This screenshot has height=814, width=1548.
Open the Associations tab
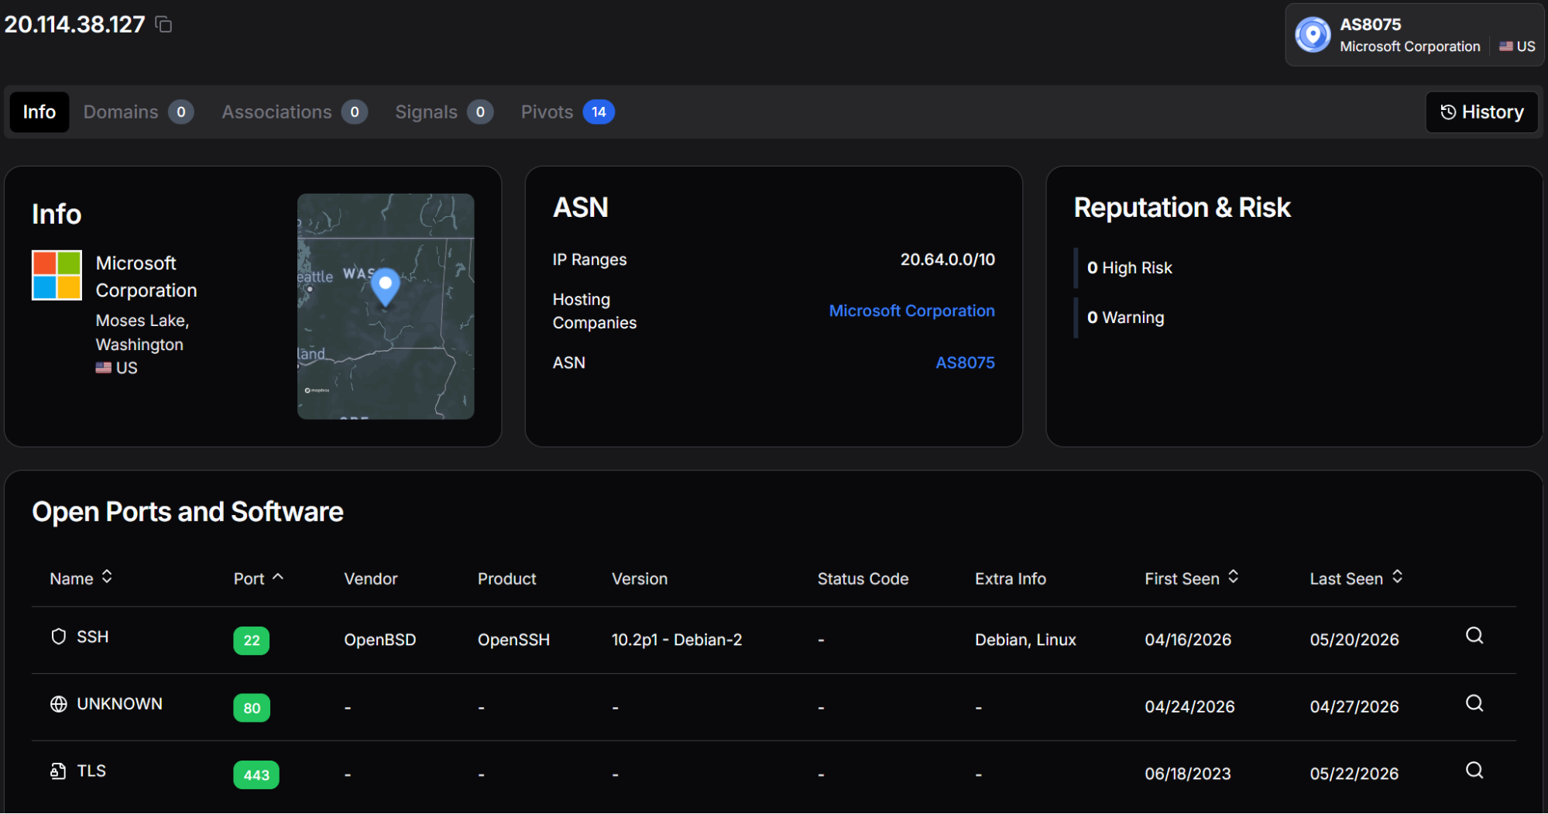point(294,112)
